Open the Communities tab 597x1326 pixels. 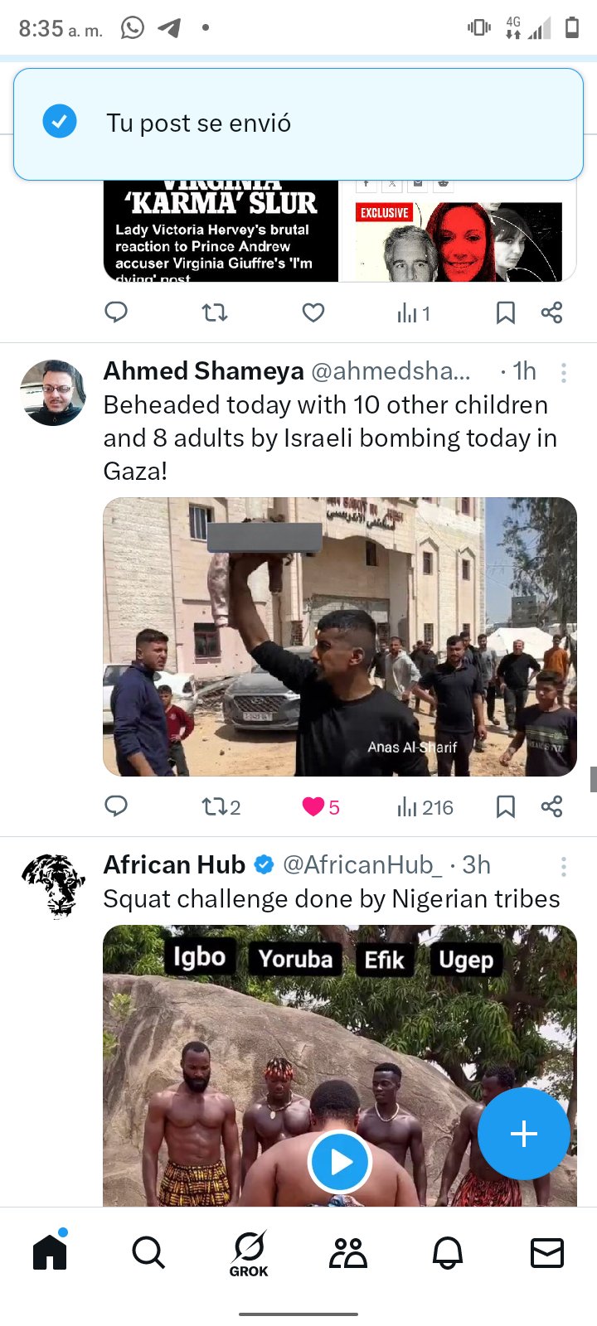click(x=348, y=1252)
